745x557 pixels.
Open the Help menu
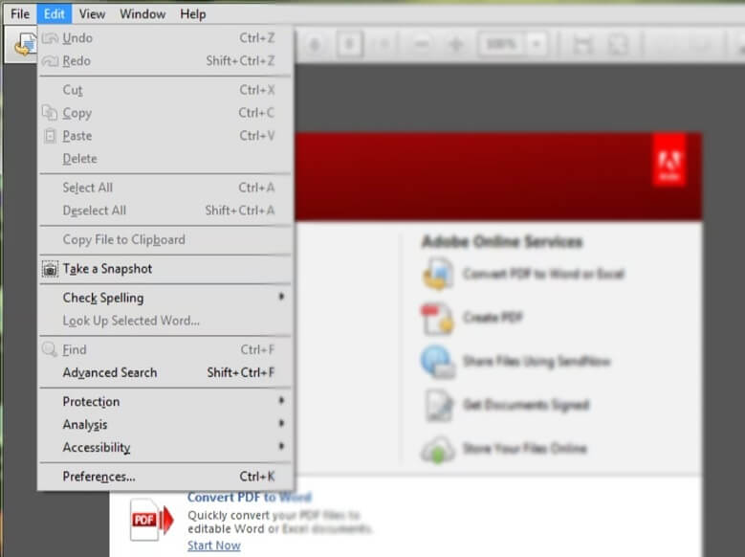click(193, 13)
